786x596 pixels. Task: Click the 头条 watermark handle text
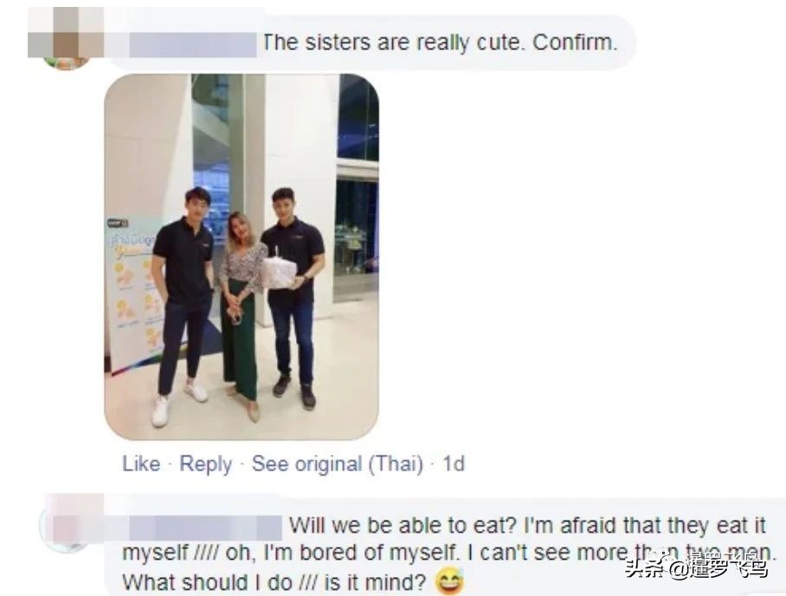pyautogui.click(x=696, y=568)
